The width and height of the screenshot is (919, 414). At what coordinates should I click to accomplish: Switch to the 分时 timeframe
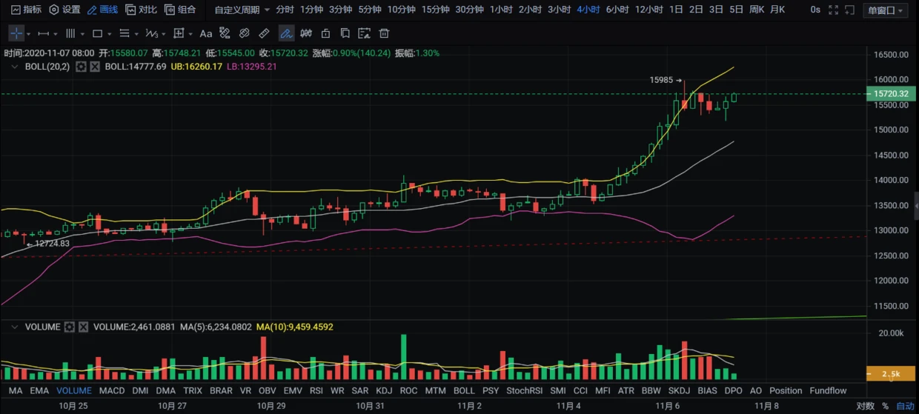coord(285,10)
